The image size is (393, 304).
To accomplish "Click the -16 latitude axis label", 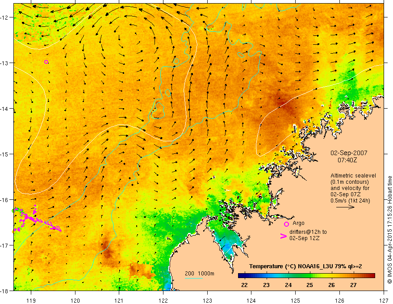I will click(4, 200).
